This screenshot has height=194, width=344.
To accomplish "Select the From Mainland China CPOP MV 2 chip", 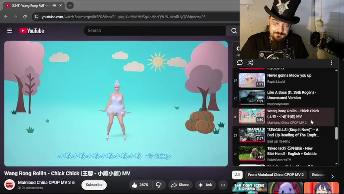I will (x=276, y=175).
